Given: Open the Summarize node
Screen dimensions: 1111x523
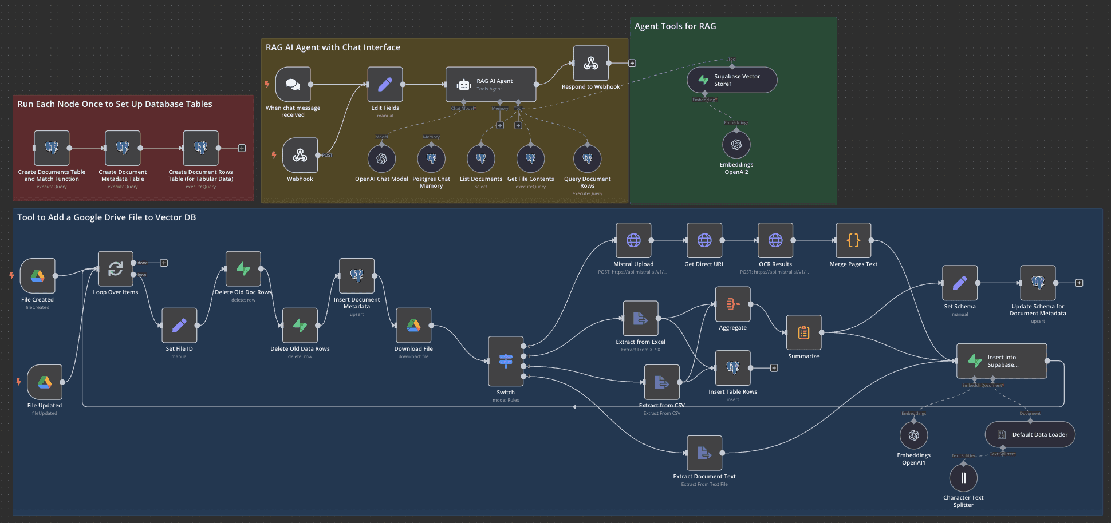Looking at the screenshot, I should pos(804,332).
